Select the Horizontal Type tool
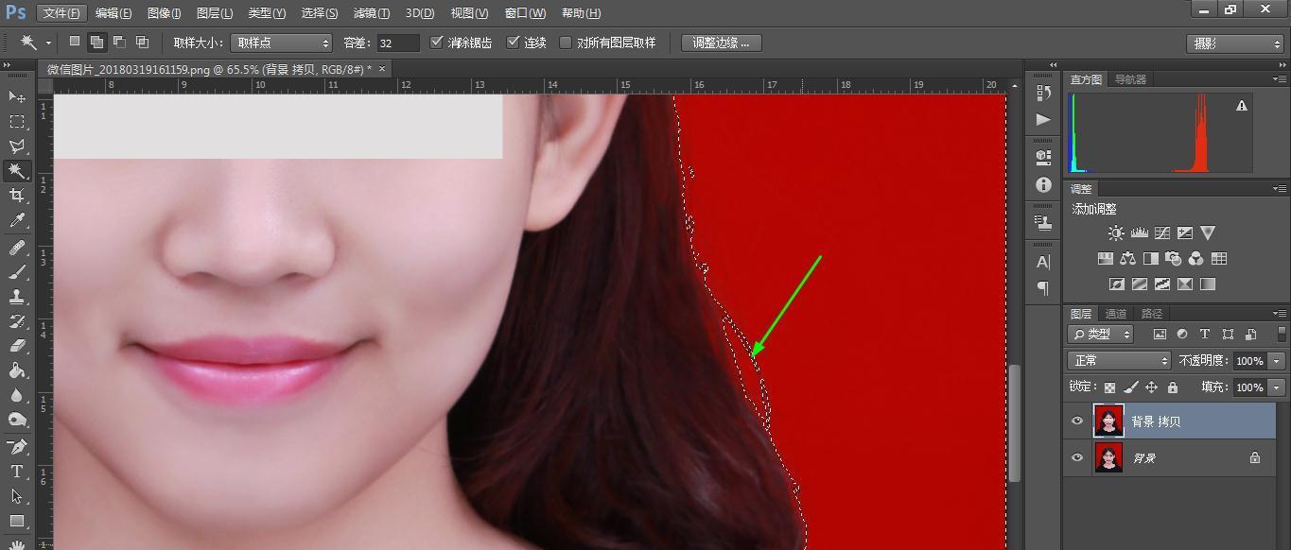 coord(17,472)
